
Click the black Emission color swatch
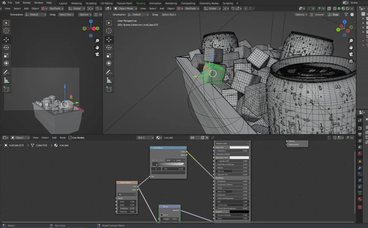(x=239, y=212)
